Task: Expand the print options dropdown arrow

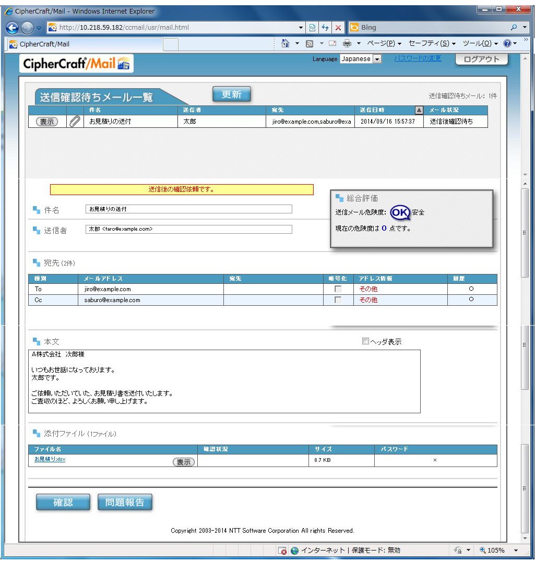Action: click(x=359, y=43)
